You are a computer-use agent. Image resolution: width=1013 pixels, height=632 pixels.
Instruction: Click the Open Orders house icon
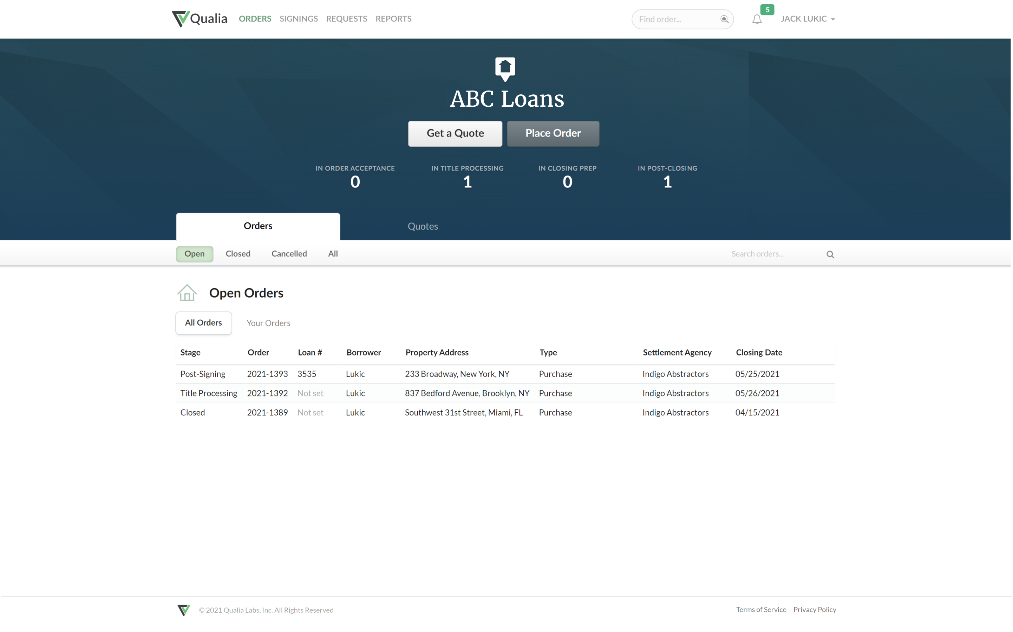[x=187, y=293]
